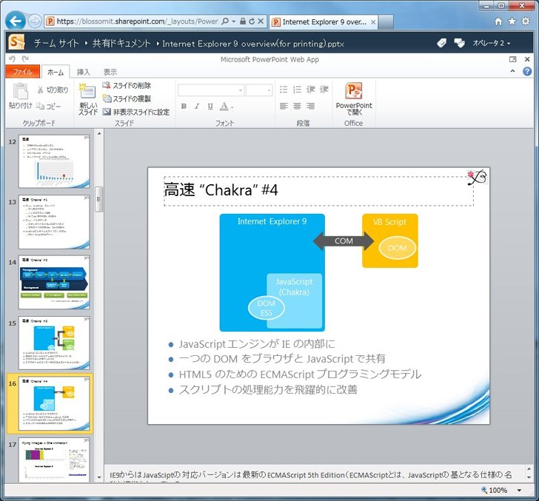Click the notes icon beside the tag icon
Screen dimensions: 539x501
(459, 43)
